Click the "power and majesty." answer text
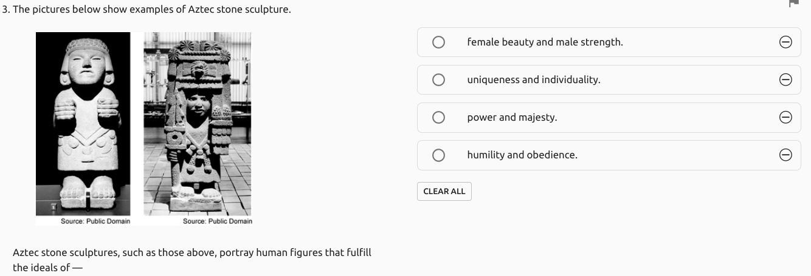Image resolution: width=811 pixels, height=276 pixels. tap(512, 117)
